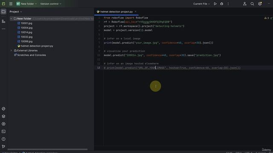This screenshot has height=153, width=273.
Task: Open the Terminal tool window
Action: [3, 131]
